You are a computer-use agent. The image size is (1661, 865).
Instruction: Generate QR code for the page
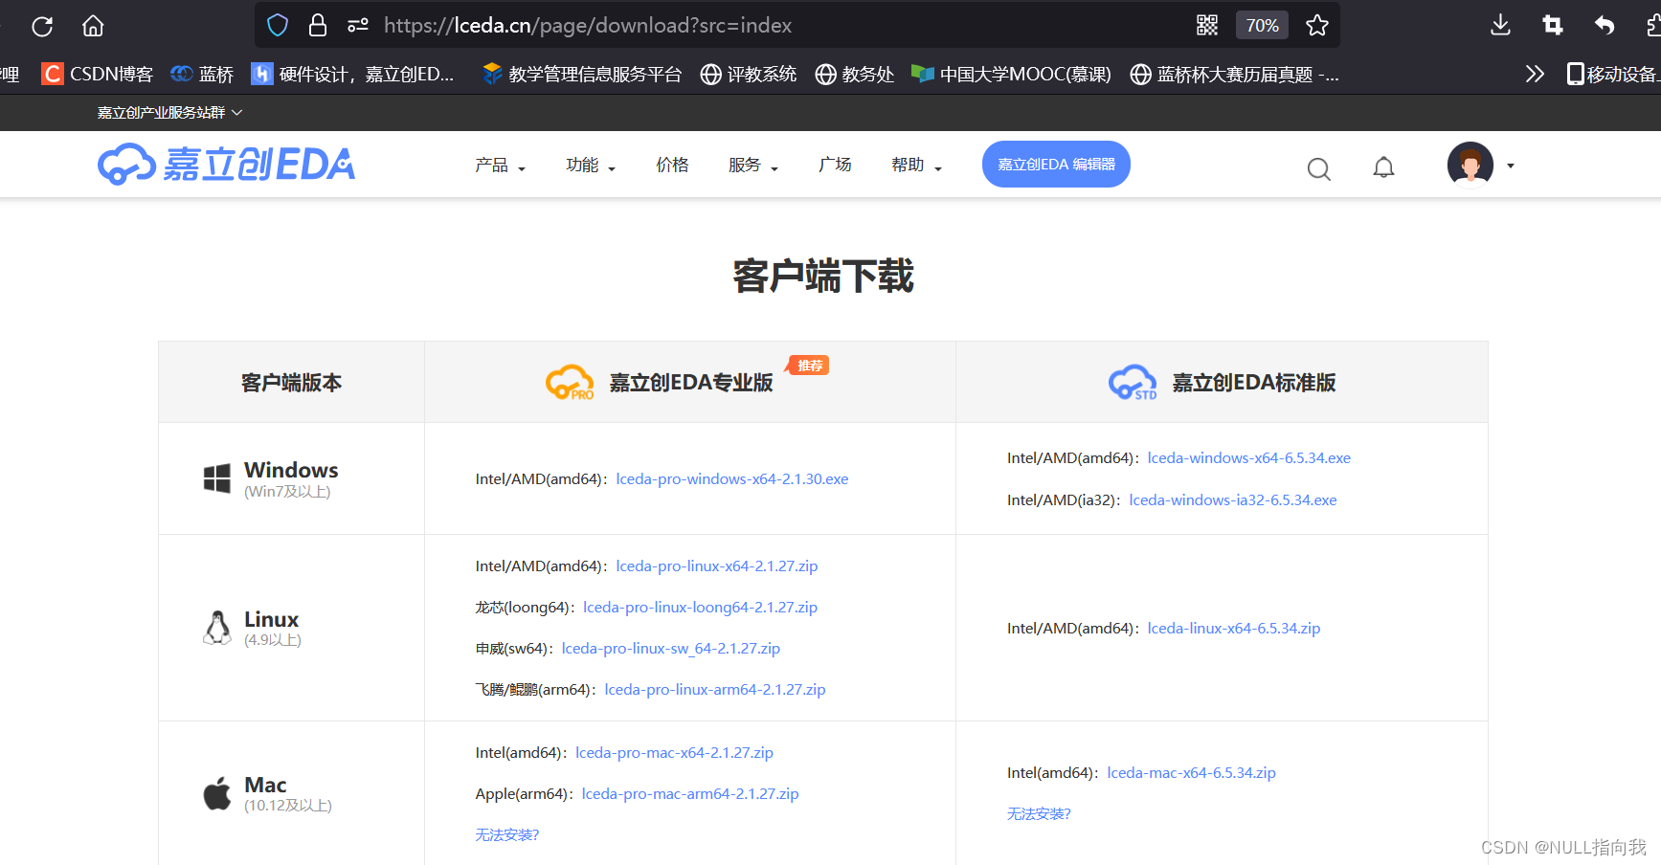1207,25
